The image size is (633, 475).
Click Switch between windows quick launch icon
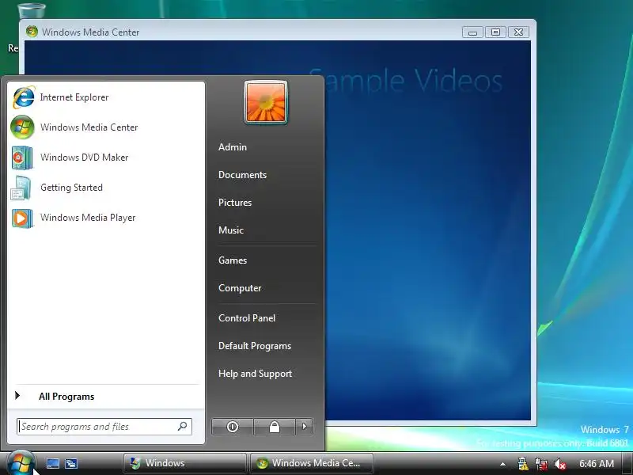coord(71,463)
